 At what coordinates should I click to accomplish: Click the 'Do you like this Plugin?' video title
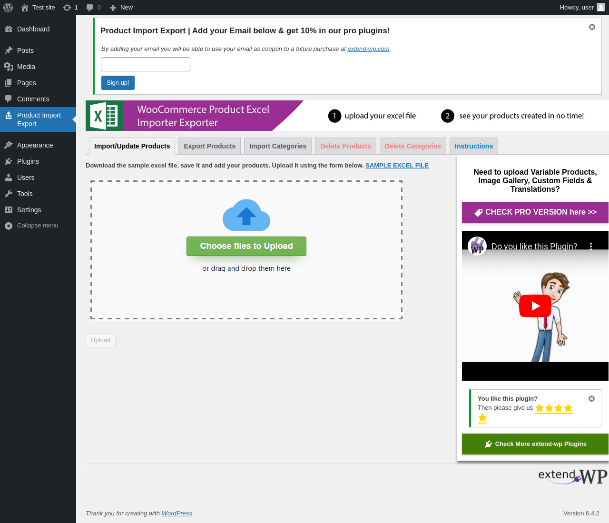click(x=534, y=247)
